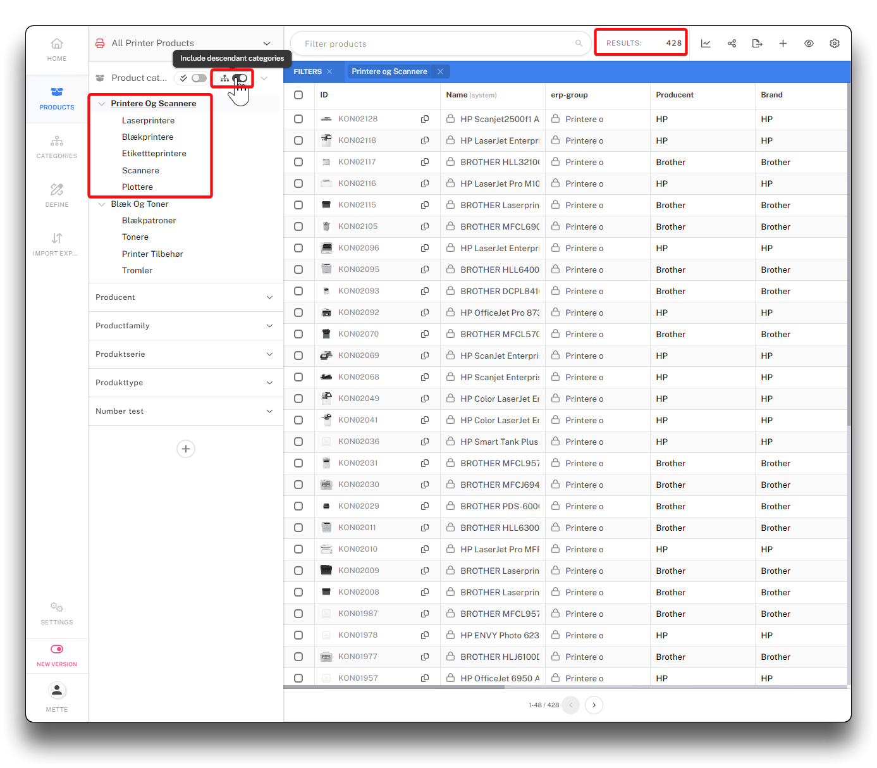Open the gear settings icon in toolbar
Image resolution: width=877 pixels, height=768 pixels.
(835, 44)
